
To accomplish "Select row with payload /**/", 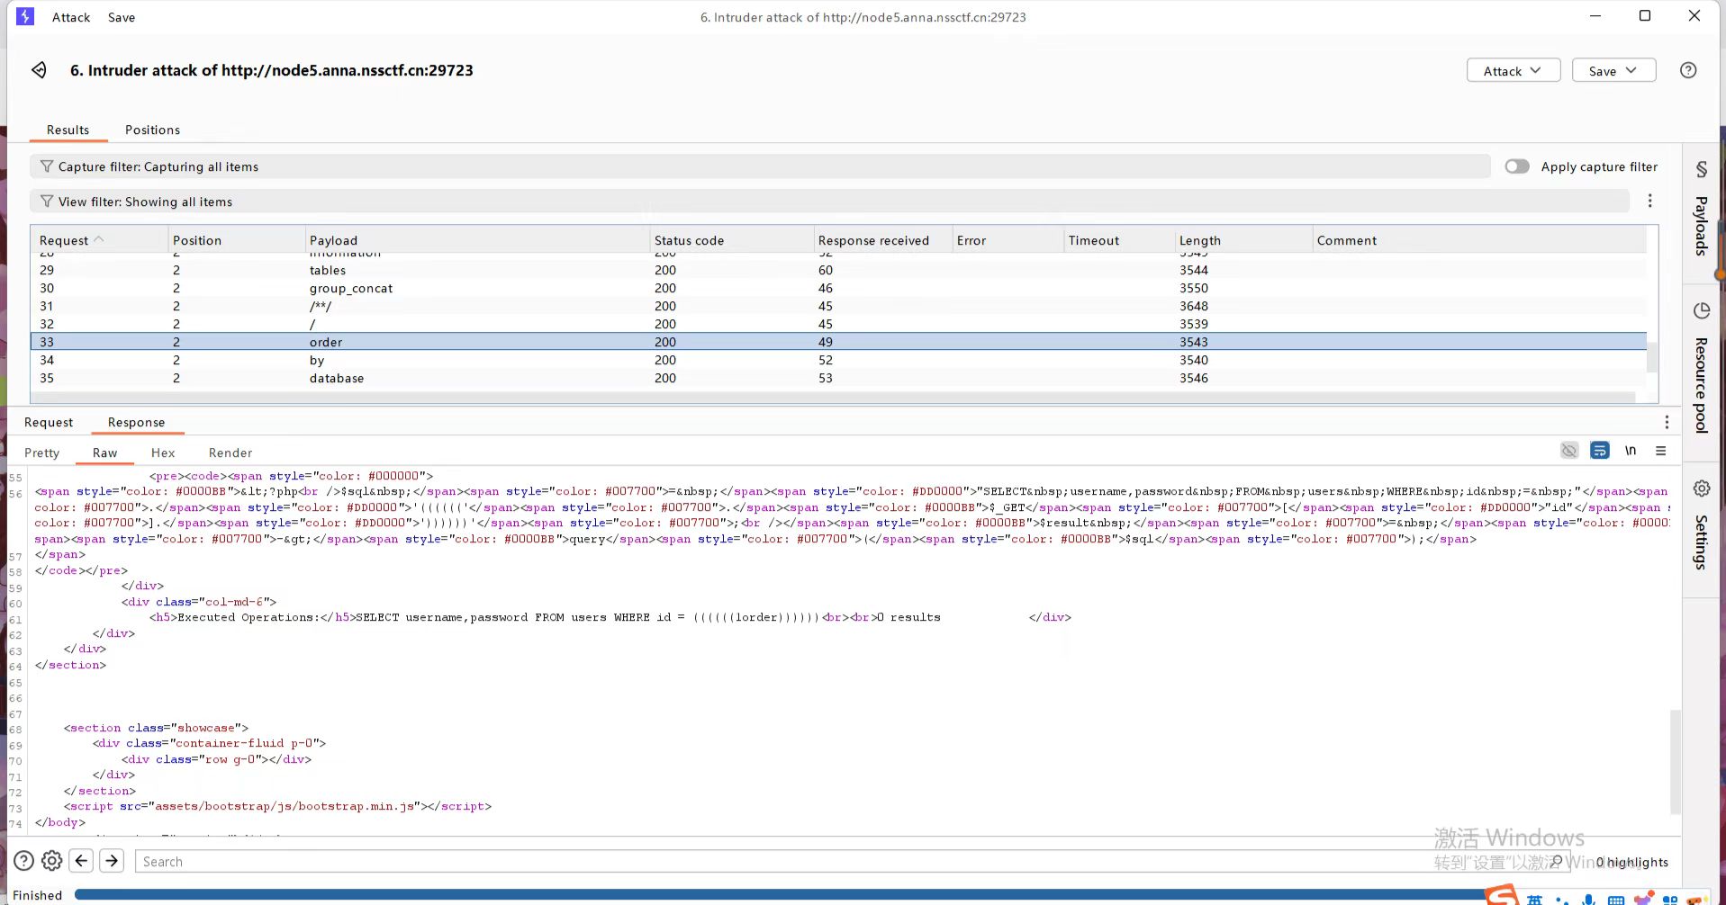I will (x=838, y=306).
